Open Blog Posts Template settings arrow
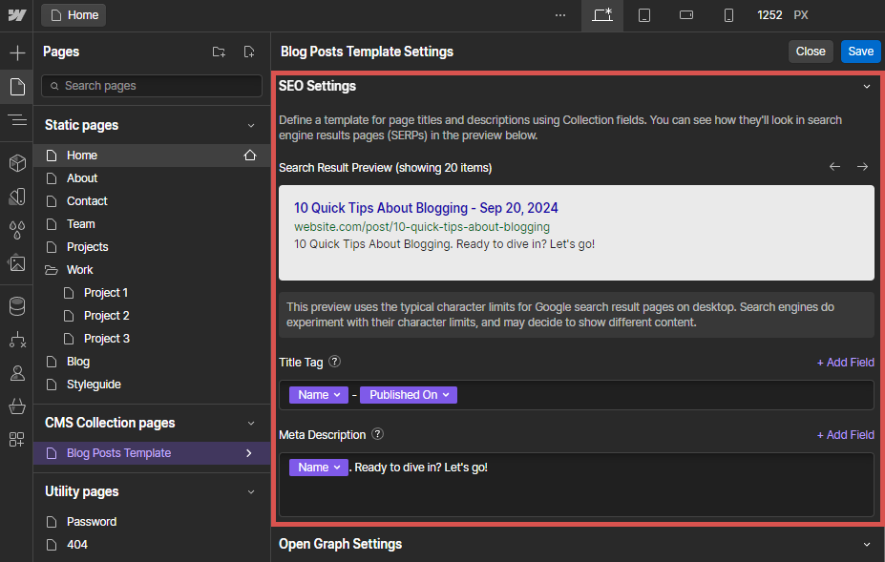 coord(249,453)
